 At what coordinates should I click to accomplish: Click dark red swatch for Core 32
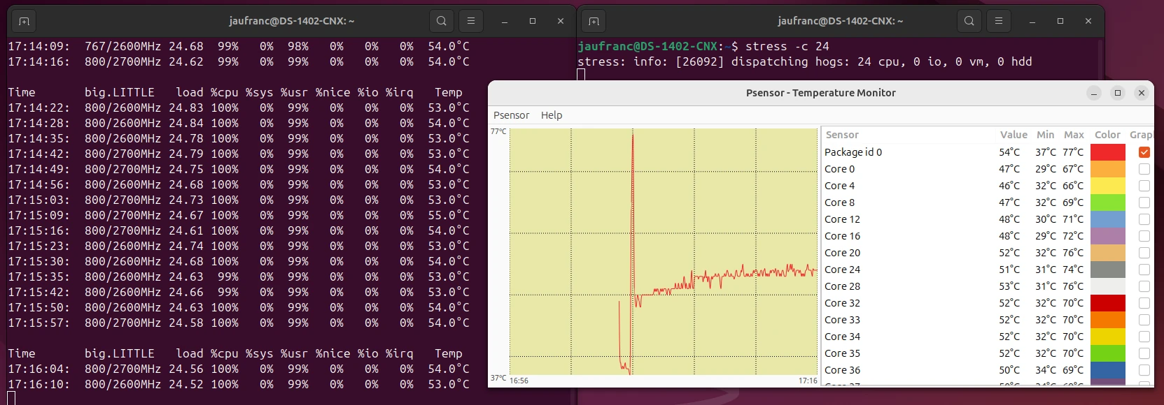pyautogui.click(x=1108, y=303)
